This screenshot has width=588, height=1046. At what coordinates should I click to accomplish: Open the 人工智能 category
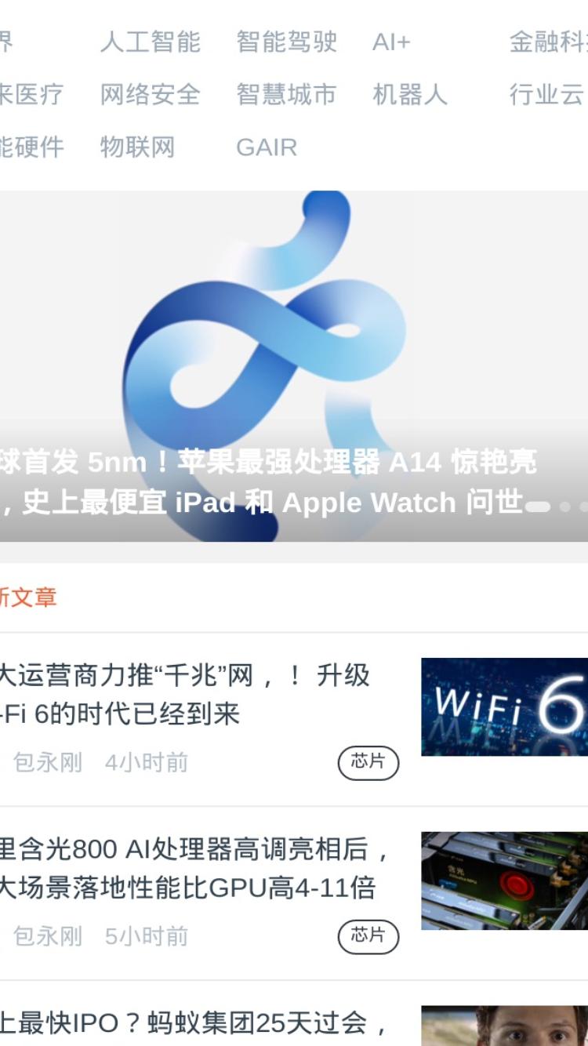click(150, 42)
